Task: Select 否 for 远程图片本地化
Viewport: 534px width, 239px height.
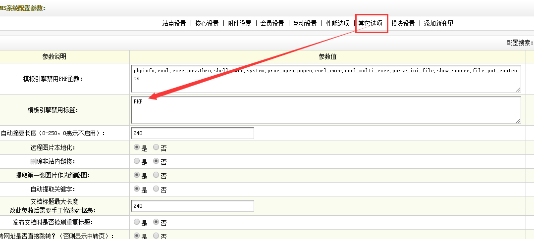Action: [156, 147]
